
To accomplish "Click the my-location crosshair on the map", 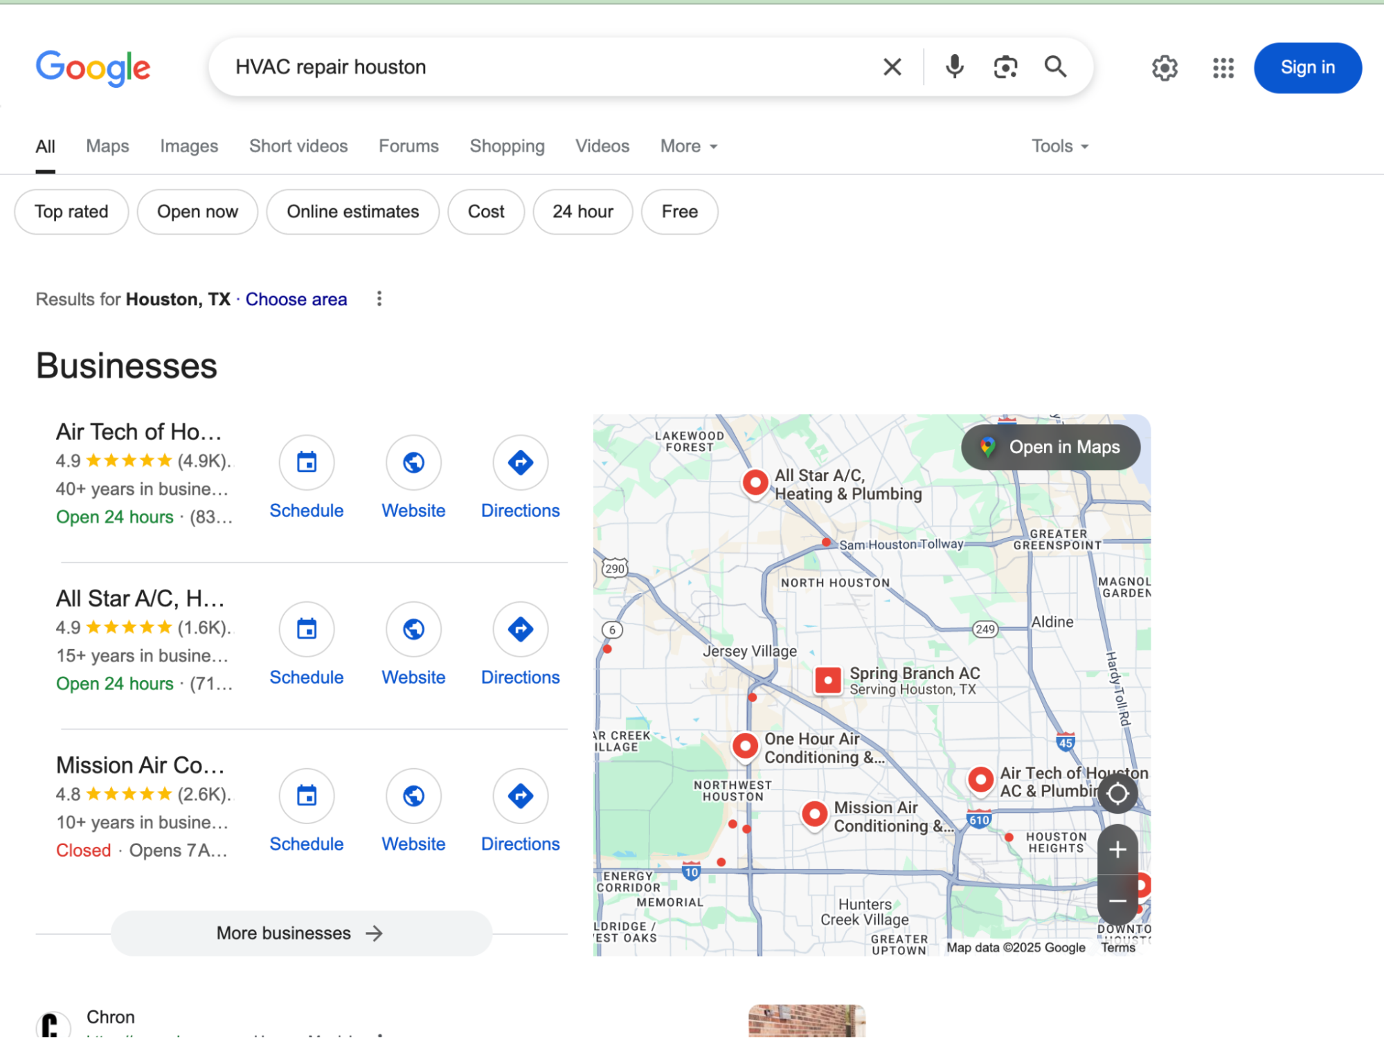I will [x=1117, y=794].
